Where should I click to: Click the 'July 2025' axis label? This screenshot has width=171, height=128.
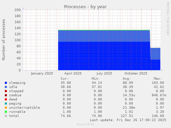coord(104,73)
